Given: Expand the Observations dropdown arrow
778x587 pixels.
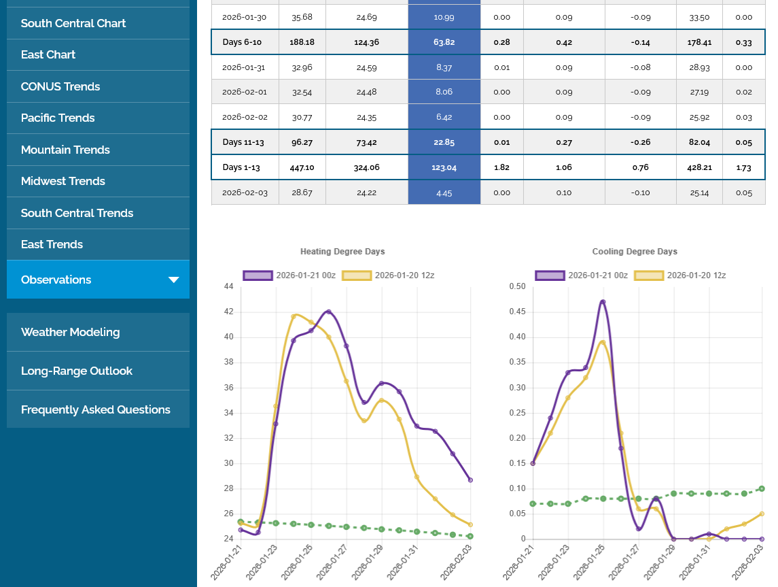Looking at the screenshot, I should [x=173, y=280].
